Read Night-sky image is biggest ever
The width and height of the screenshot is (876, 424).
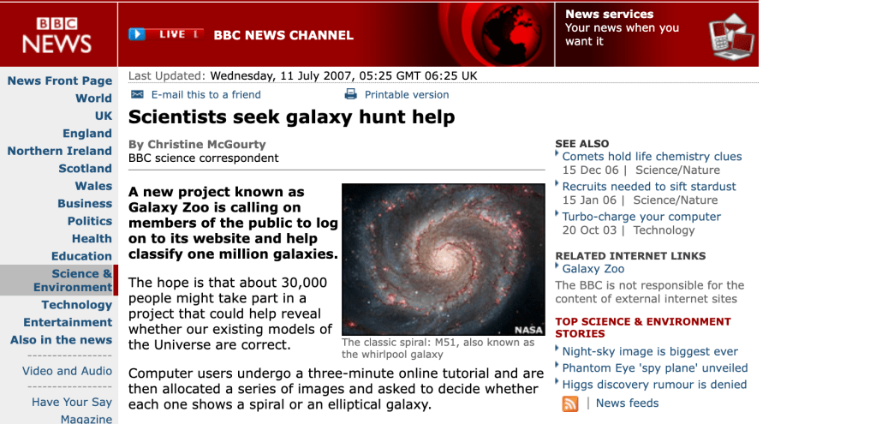[x=650, y=351]
